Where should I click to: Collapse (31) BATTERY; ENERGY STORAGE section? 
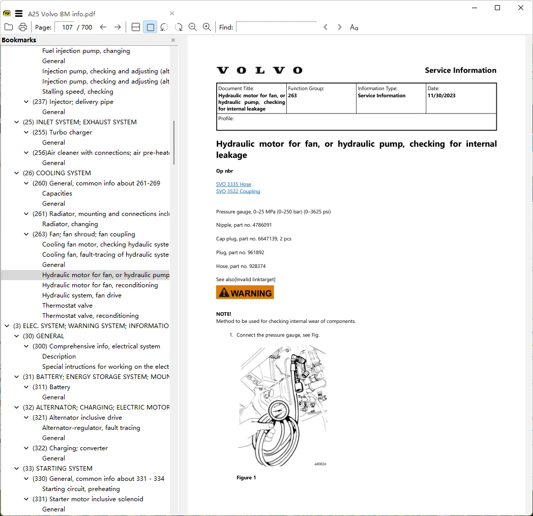16,377
